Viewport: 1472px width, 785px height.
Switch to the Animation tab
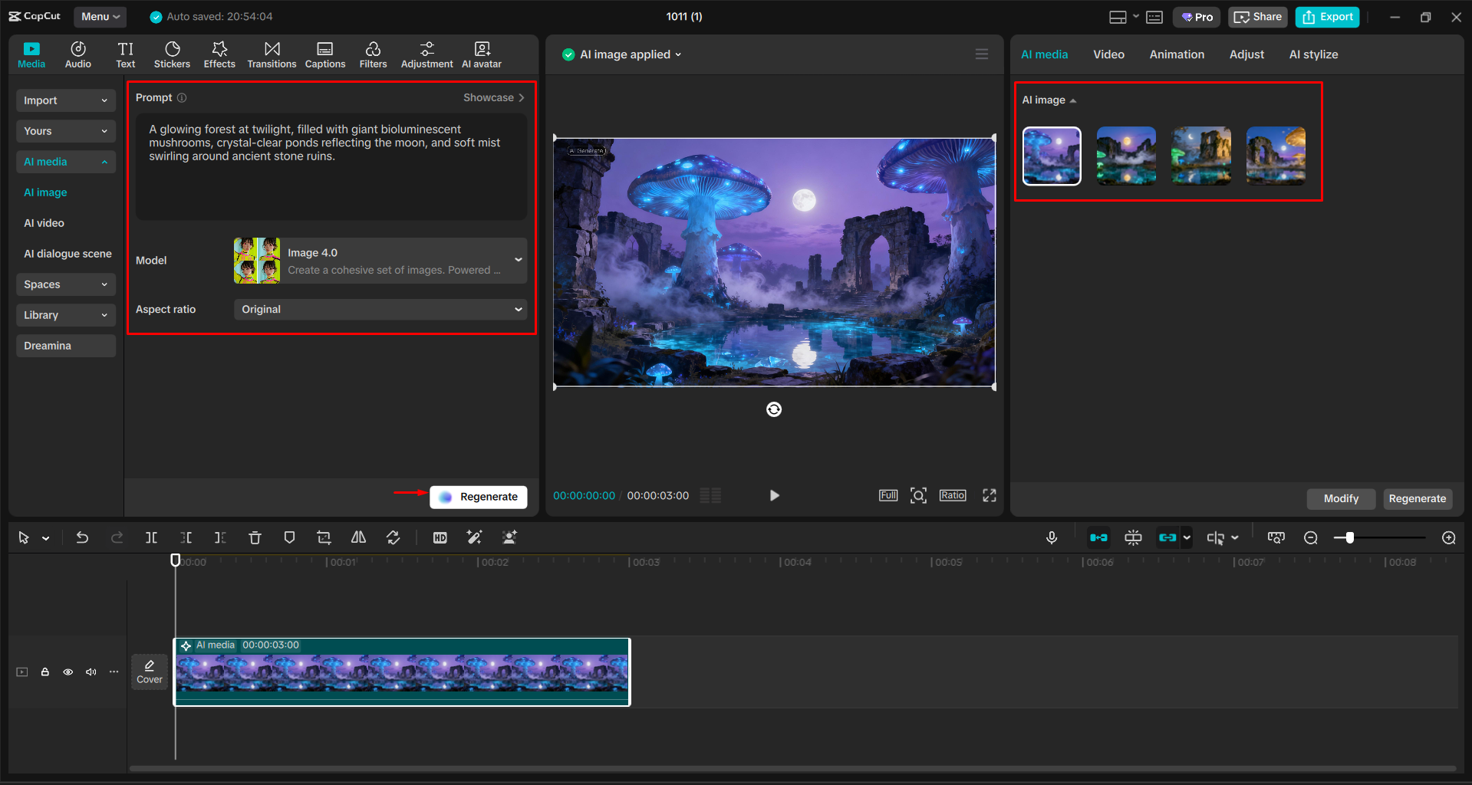click(x=1177, y=54)
